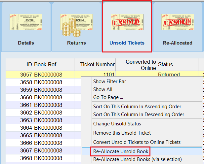Click the Ticket Number column header
Viewport: 204px width, 164px height.
[x=95, y=65]
